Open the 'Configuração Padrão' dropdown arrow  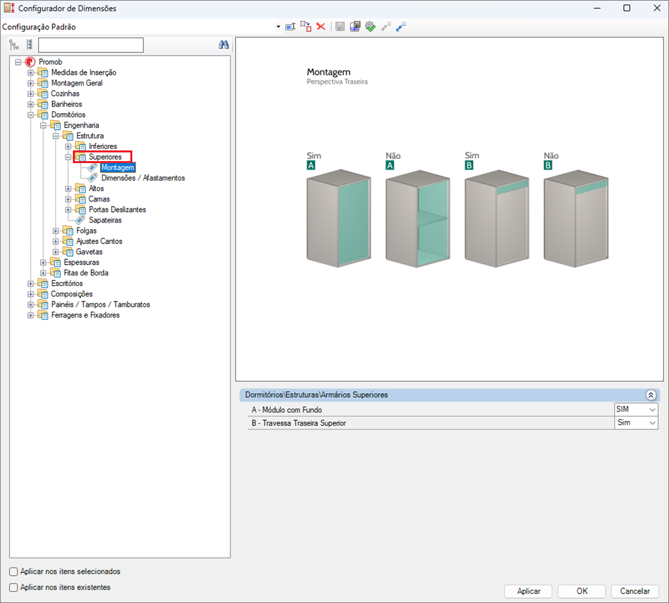tap(278, 27)
